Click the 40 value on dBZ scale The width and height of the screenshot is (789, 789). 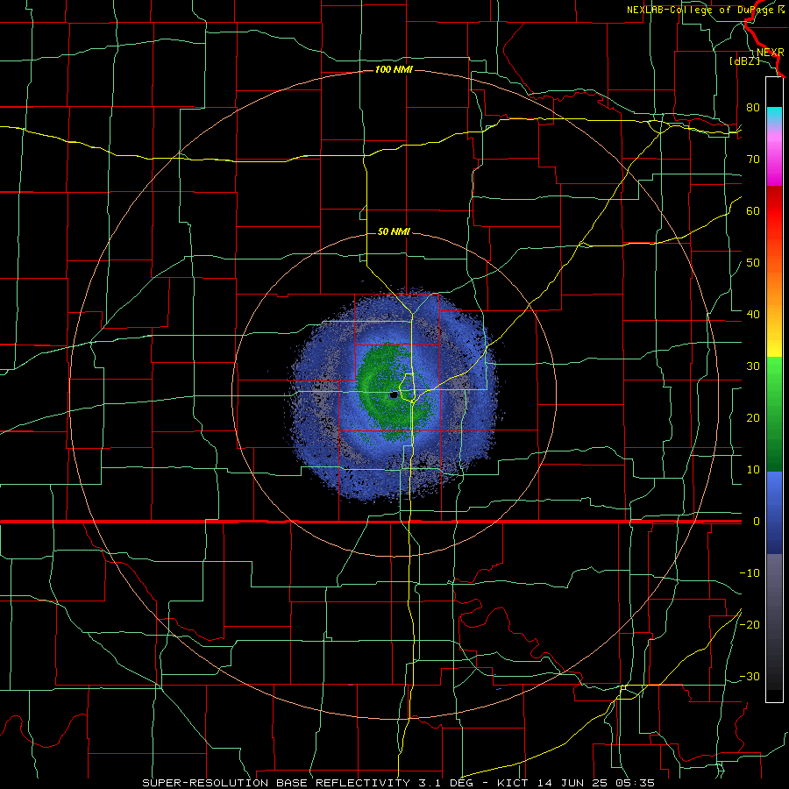coord(753,315)
